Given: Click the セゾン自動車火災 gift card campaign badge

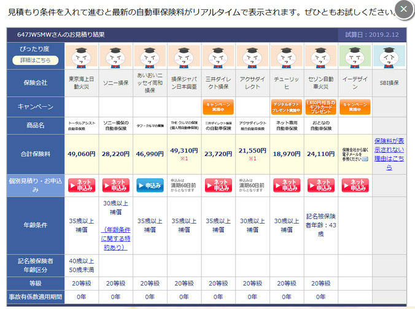Looking at the screenshot, I should (x=320, y=107).
